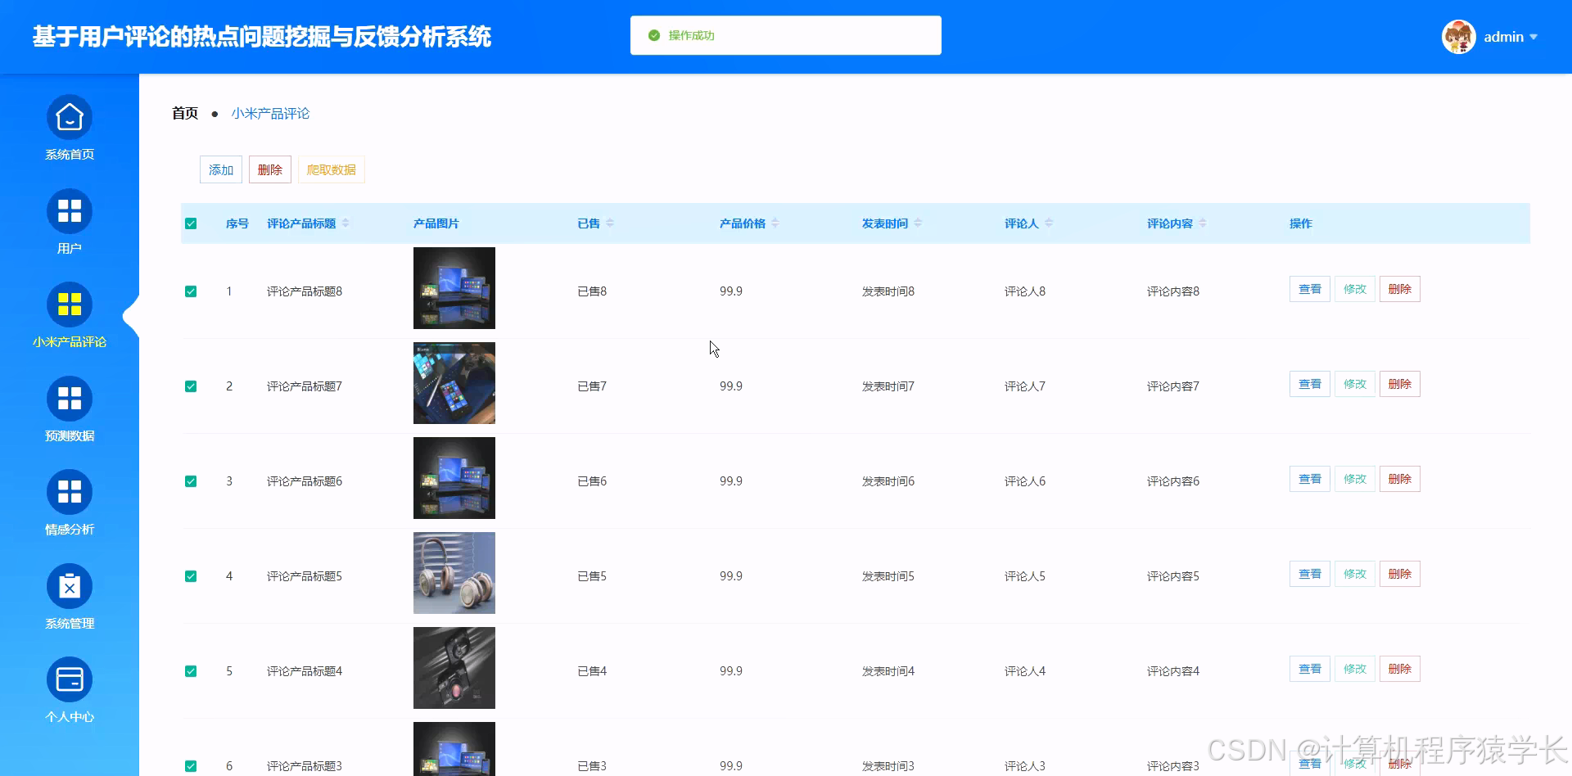Sort table by 发表时间 column
The height and width of the screenshot is (776, 1572).
tap(887, 223)
